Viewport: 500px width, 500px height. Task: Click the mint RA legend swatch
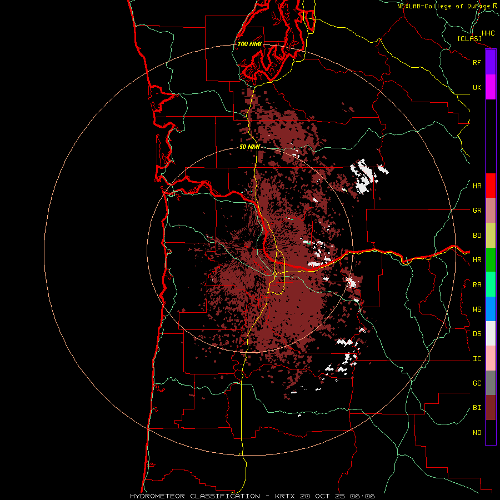pos(491,284)
